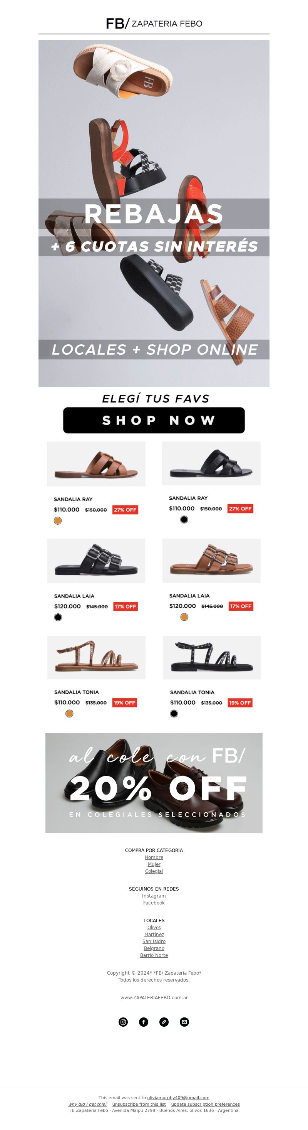Click unsubscribe from this list
Viewport: 308px width, 1130px height.
click(139, 1104)
